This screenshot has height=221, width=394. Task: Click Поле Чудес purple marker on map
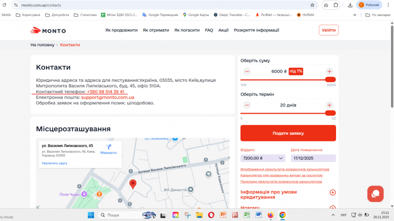click(84, 194)
